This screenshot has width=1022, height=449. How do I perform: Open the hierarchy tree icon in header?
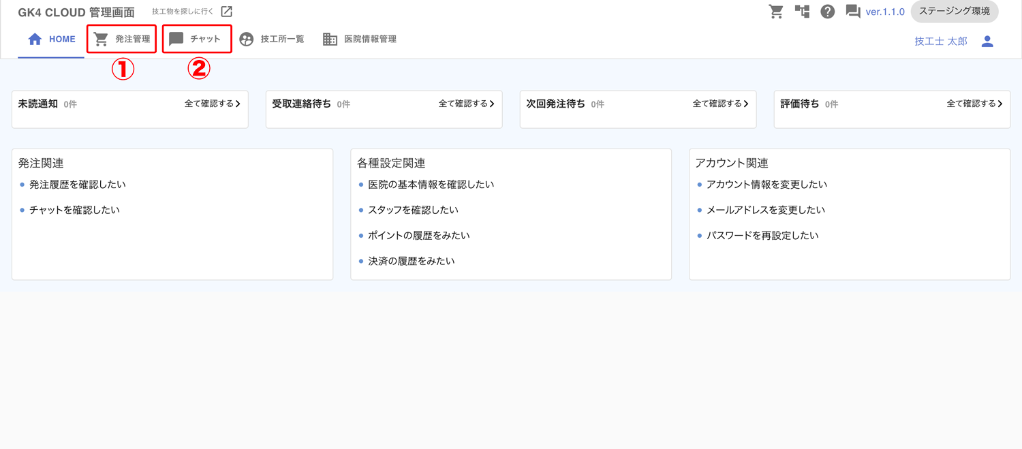(x=802, y=12)
